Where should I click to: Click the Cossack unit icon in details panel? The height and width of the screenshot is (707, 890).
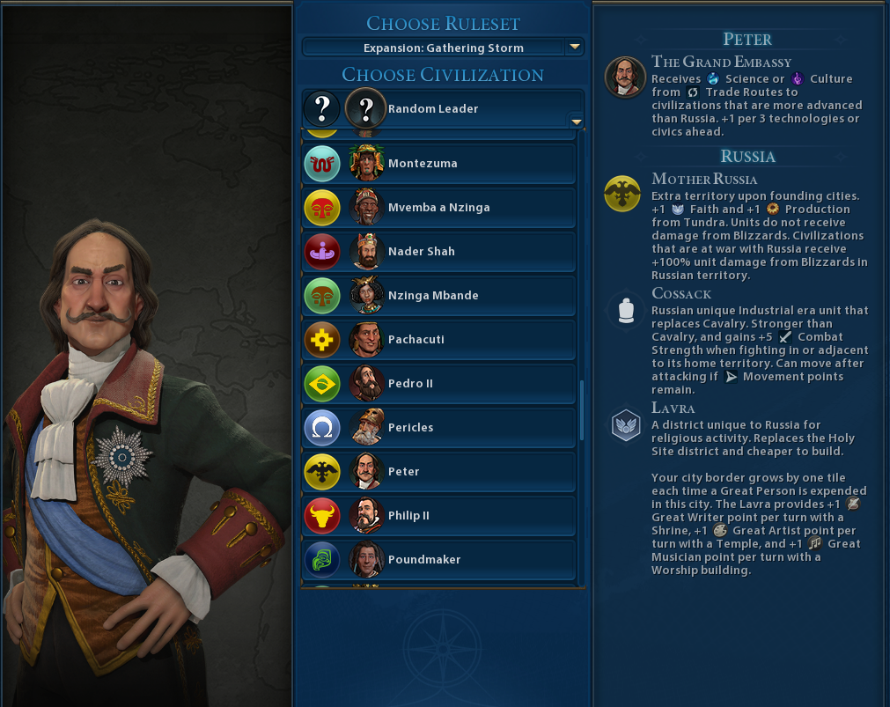pos(626,310)
